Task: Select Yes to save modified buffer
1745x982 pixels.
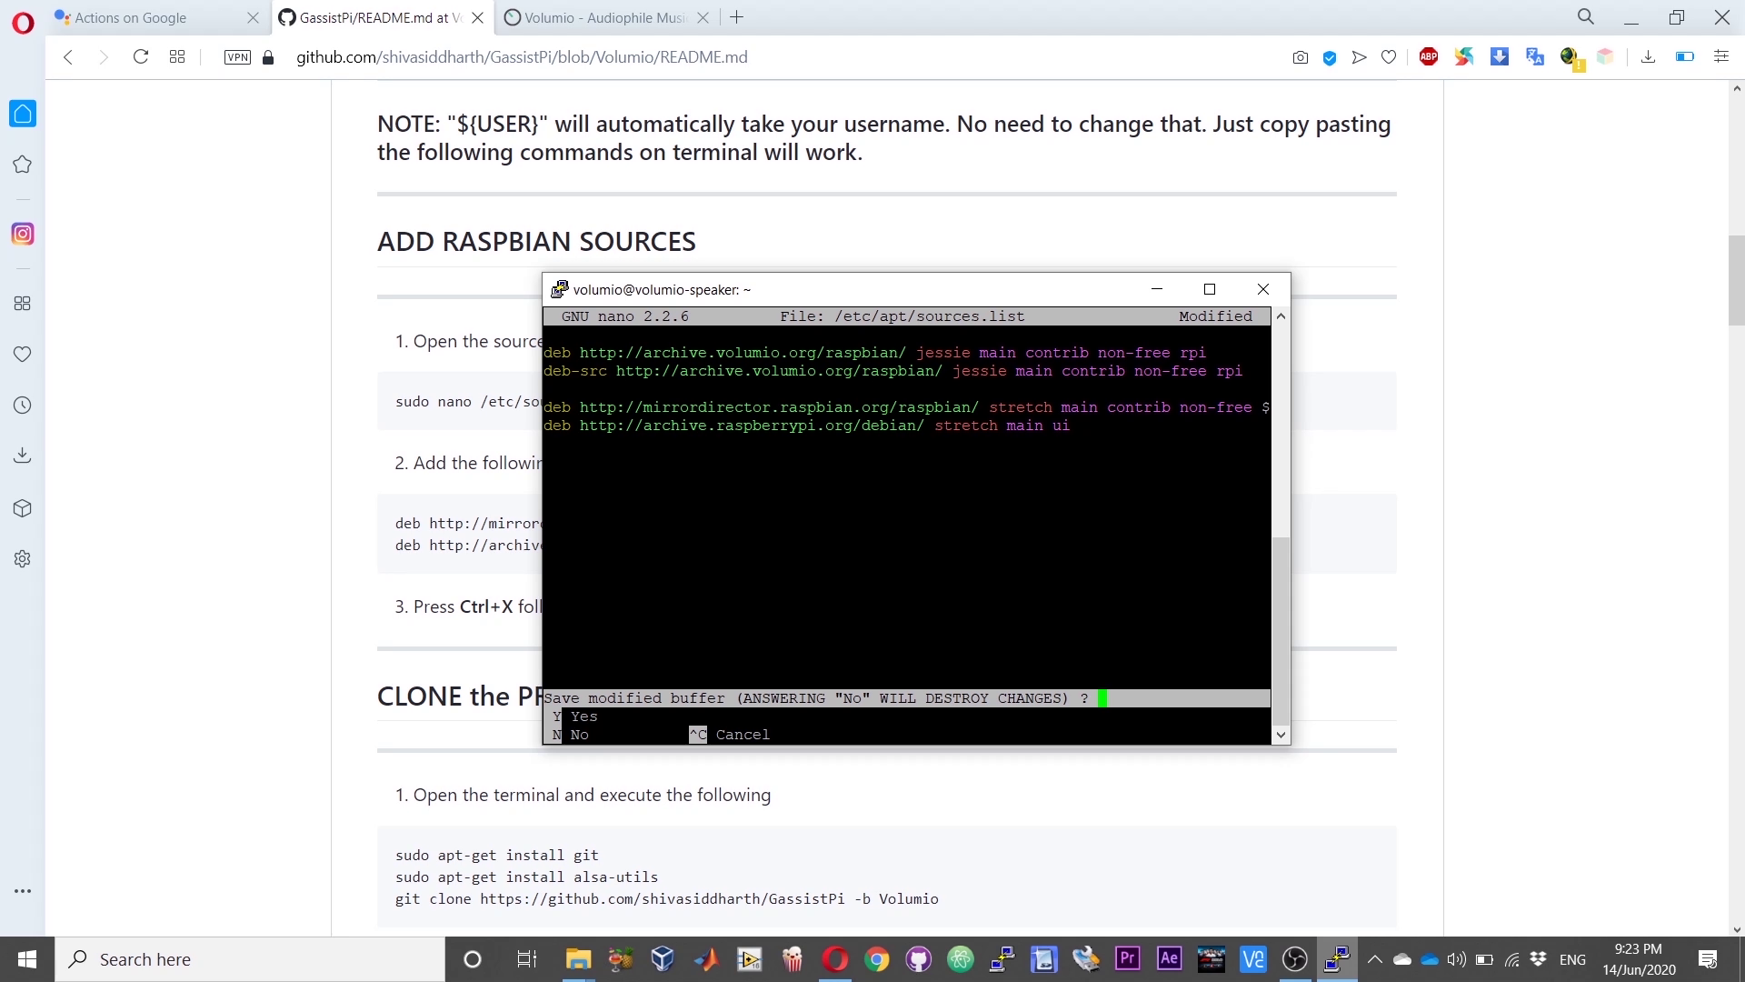Action: [x=583, y=716]
